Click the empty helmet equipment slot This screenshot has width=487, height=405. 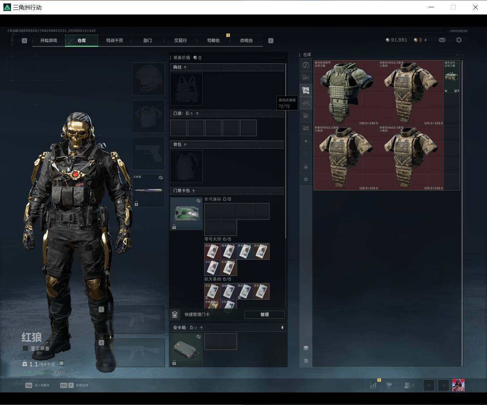pos(148,79)
